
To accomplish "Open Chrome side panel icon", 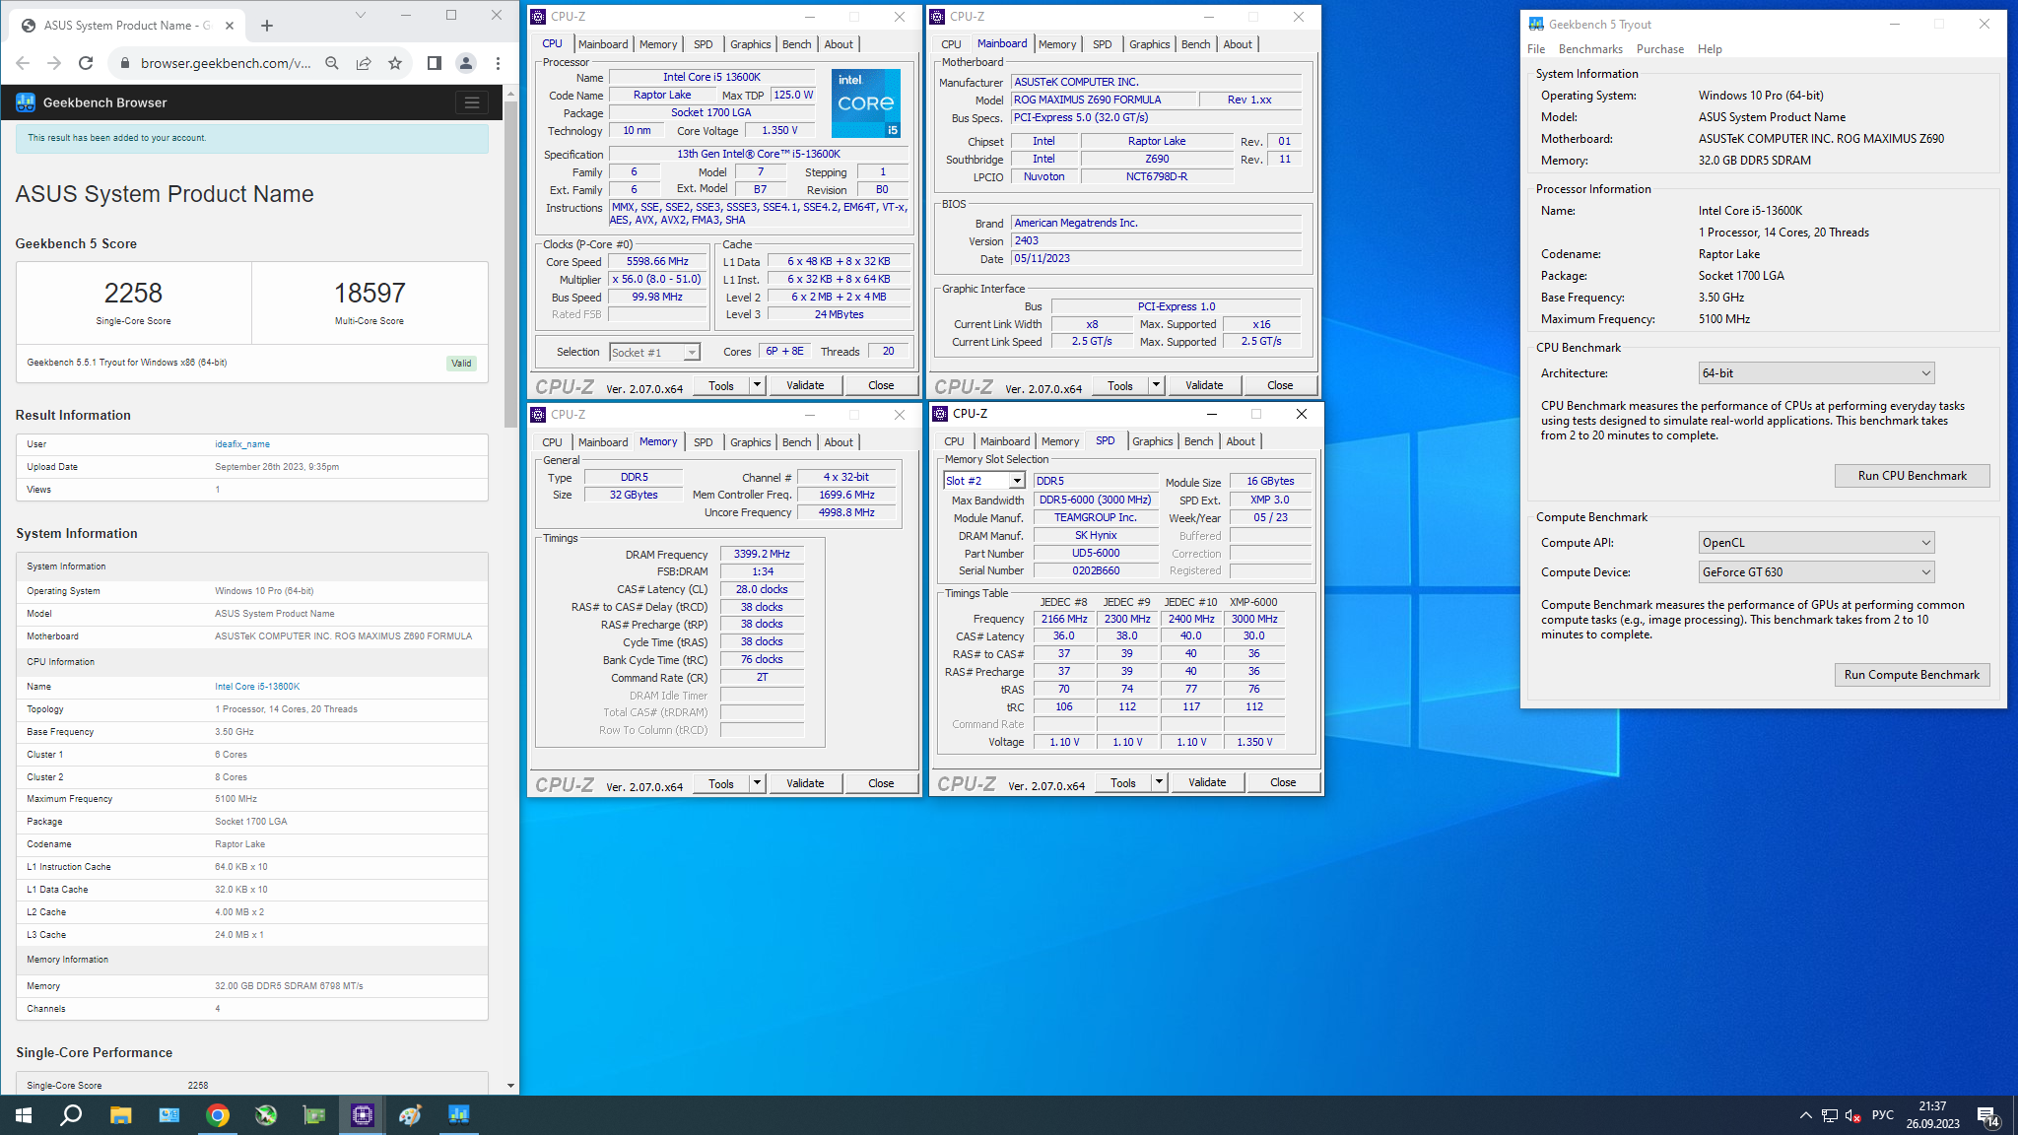I will (434, 63).
